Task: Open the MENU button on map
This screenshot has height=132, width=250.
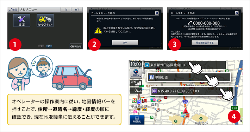Action: (137, 120)
